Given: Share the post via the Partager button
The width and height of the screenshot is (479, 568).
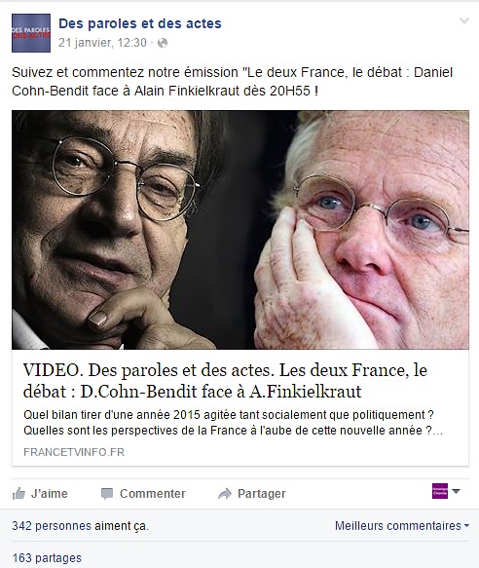Looking at the screenshot, I should pos(252,493).
